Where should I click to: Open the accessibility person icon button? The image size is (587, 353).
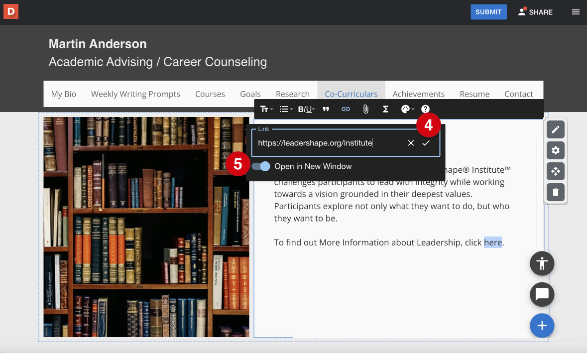pyautogui.click(x=542, y=263)
